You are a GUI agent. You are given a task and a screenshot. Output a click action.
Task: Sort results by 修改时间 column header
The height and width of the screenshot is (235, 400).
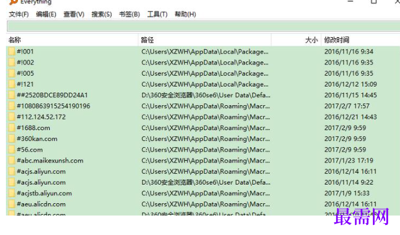(360, 40)
